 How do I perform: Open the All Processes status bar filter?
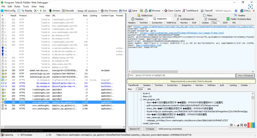pos(25,135)
